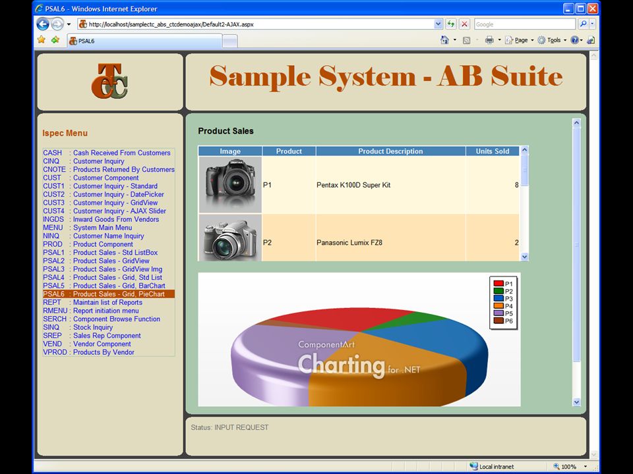Click the 'Pentax K100D Super Kit' cell
The width and height of the screenshot is (633, 474).
pos(390,185)
